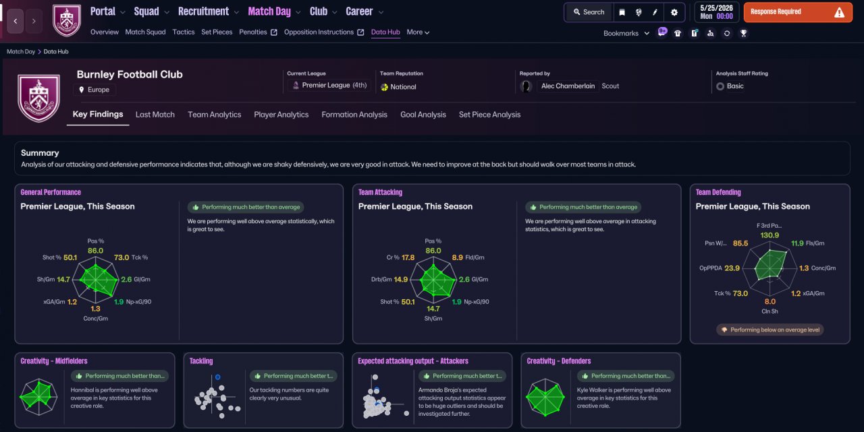Screen dimensions: 864x432
Task: Open the world globe icon in top toolbar
Action: (638, 12)
